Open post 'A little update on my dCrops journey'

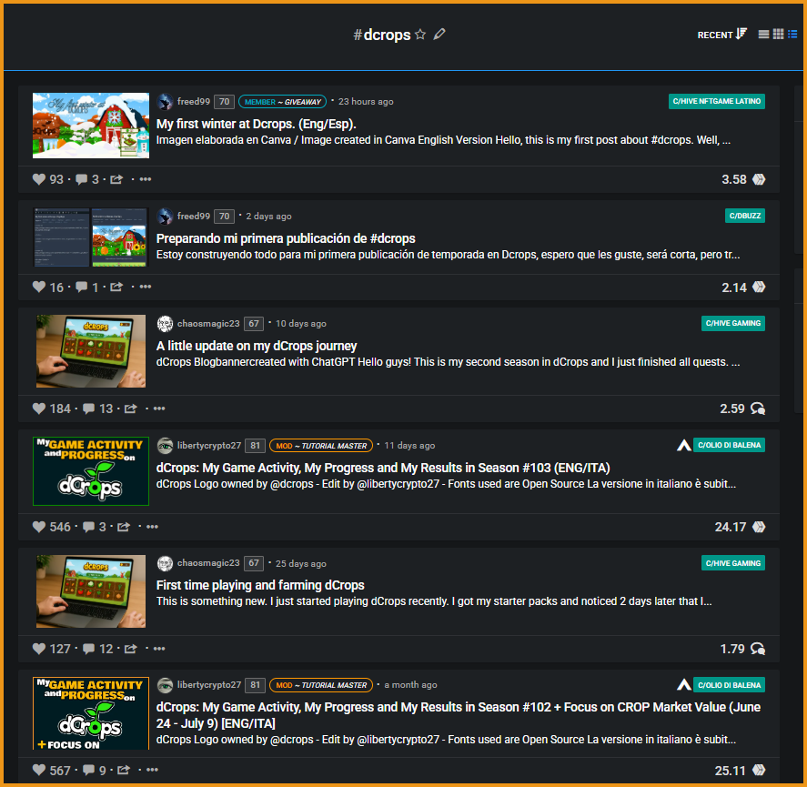[x=257, y=346]
